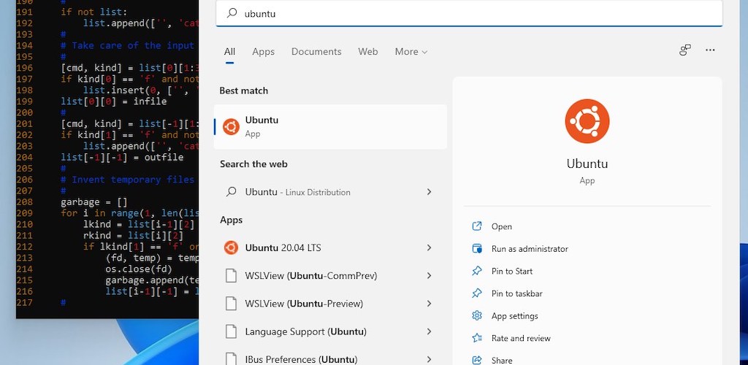The width and height of the screenshot is (748, 365).
Task: Select the Ubuntu App best match result
Action: (x=330, y=126)
